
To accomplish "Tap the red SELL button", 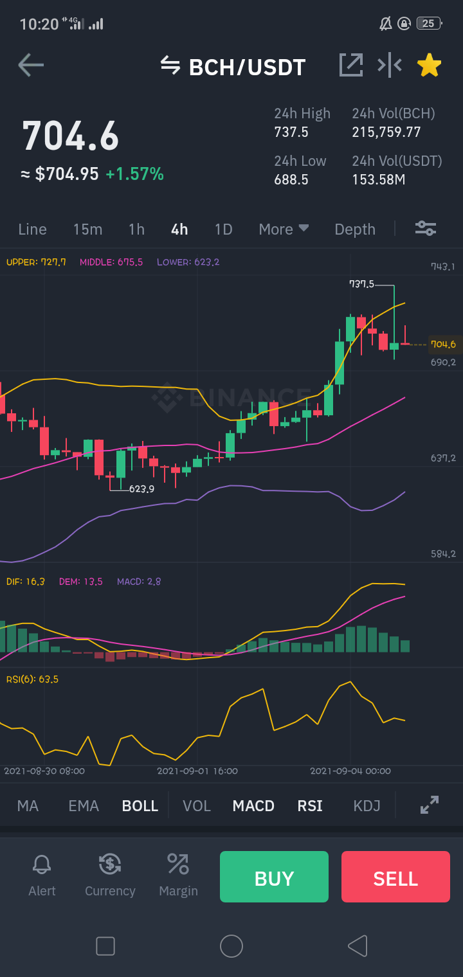I will [395, 877].
